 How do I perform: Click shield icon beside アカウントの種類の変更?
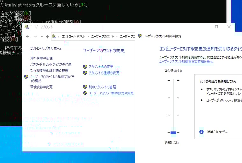coord(85,73)
